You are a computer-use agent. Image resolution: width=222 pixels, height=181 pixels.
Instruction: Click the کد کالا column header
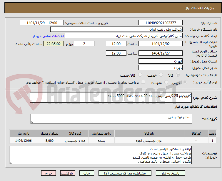coord(196,134)
